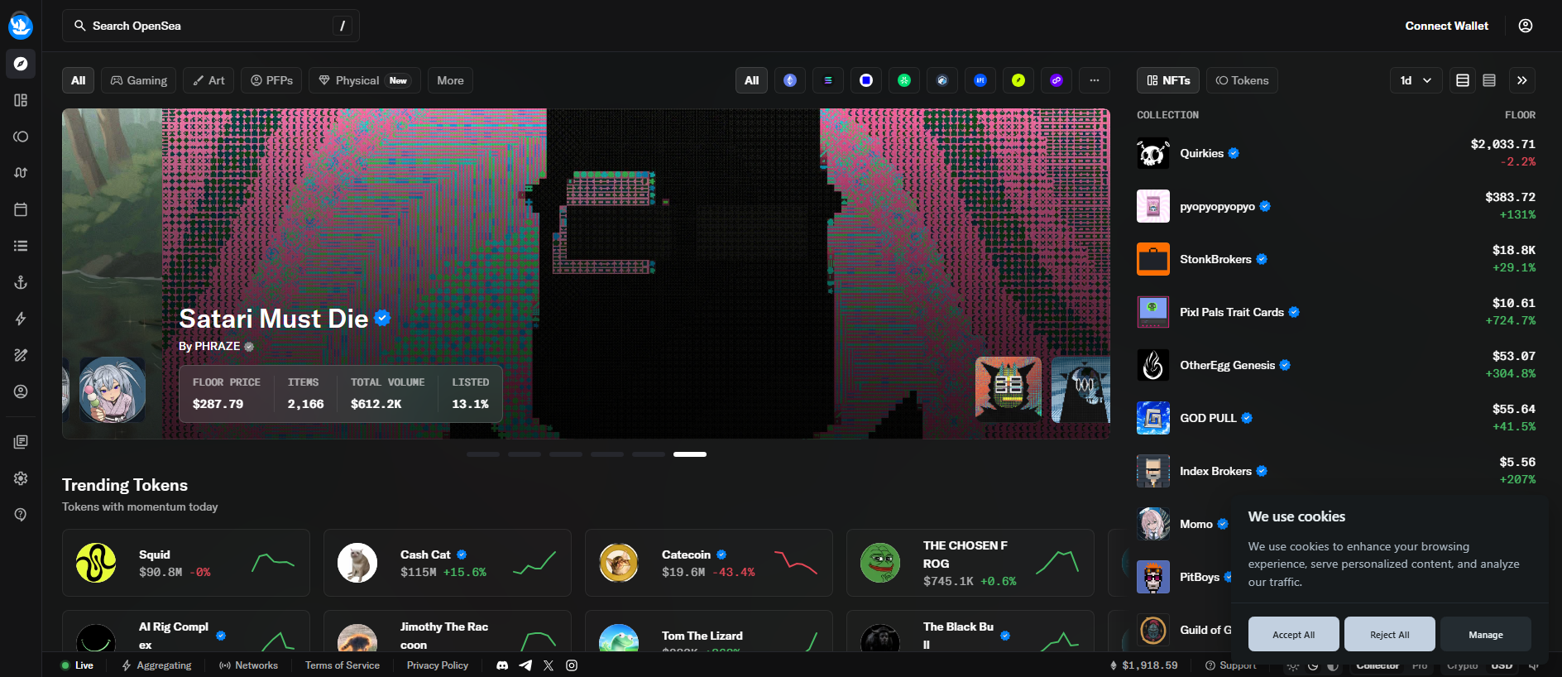This screenshot has width=1562, height=677.
Task: Open the profile account icon
Action: 1526,26
